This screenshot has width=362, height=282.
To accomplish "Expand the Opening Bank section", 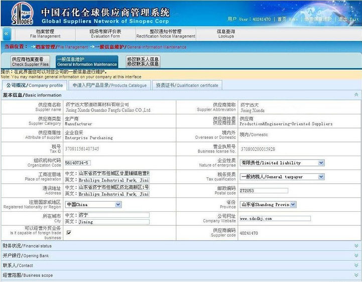I will [x=356, y=255].
